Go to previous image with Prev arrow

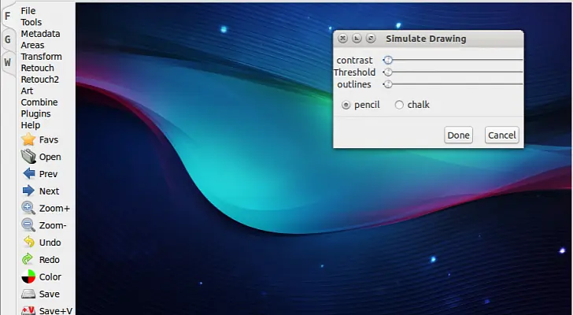[28, 173]
